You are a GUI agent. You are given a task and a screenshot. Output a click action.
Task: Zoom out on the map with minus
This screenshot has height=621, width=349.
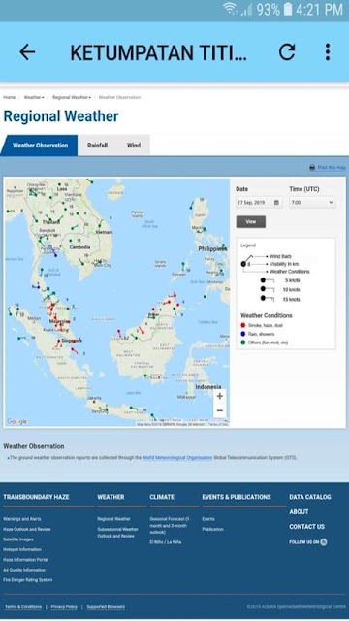pyautogui.click(x=220, y=410)
